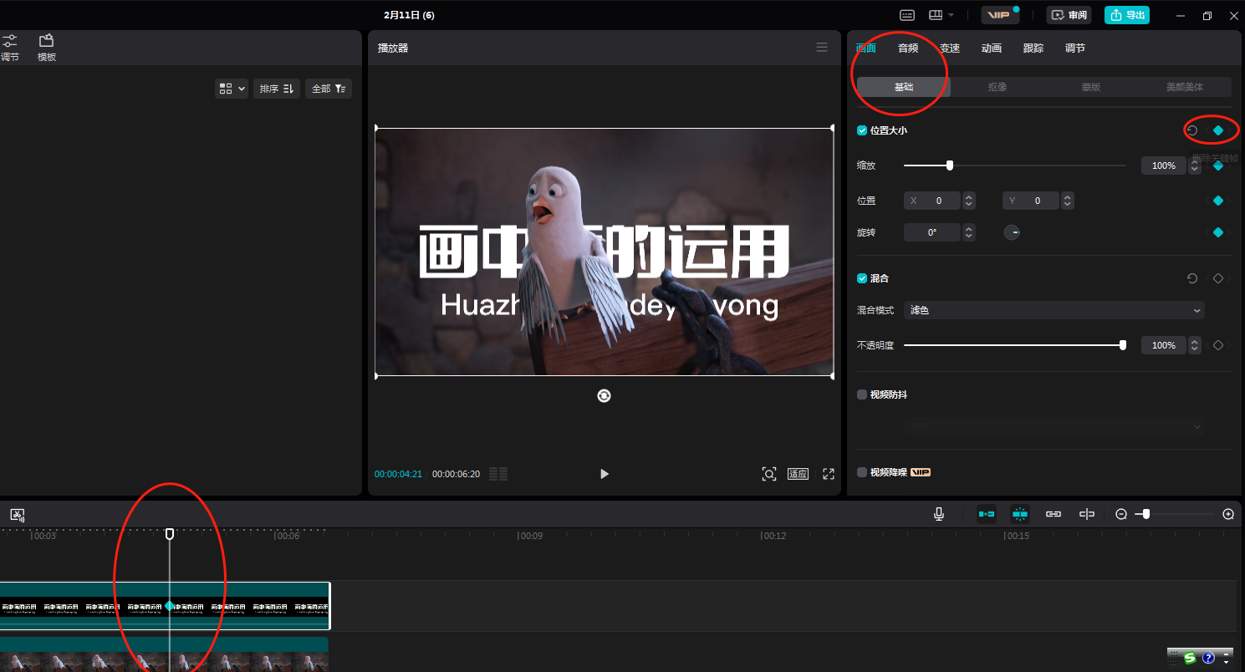Click the blue help icon in the tray
The width and height of the screenshot is (1245, 672).
pos(1208,659)
